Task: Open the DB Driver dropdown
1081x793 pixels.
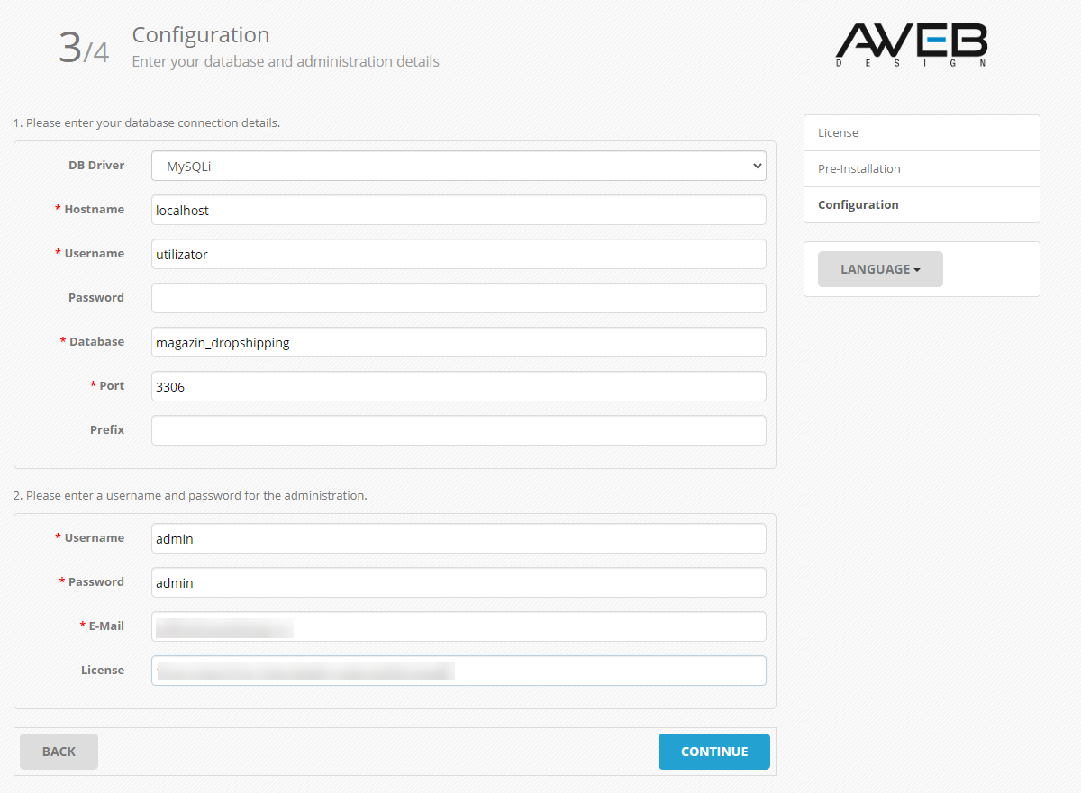Action: (x=459, y=166)
